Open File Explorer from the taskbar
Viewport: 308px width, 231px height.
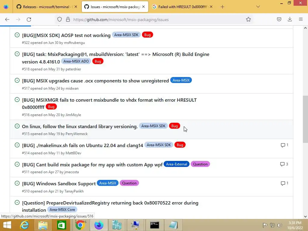[43, 225]
